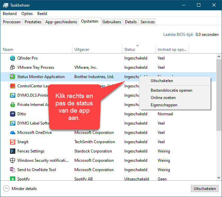Viewport: 222px width, 197px height.
Task: Click the Windows Security shield icon
Action: click(x=12, y=160)
